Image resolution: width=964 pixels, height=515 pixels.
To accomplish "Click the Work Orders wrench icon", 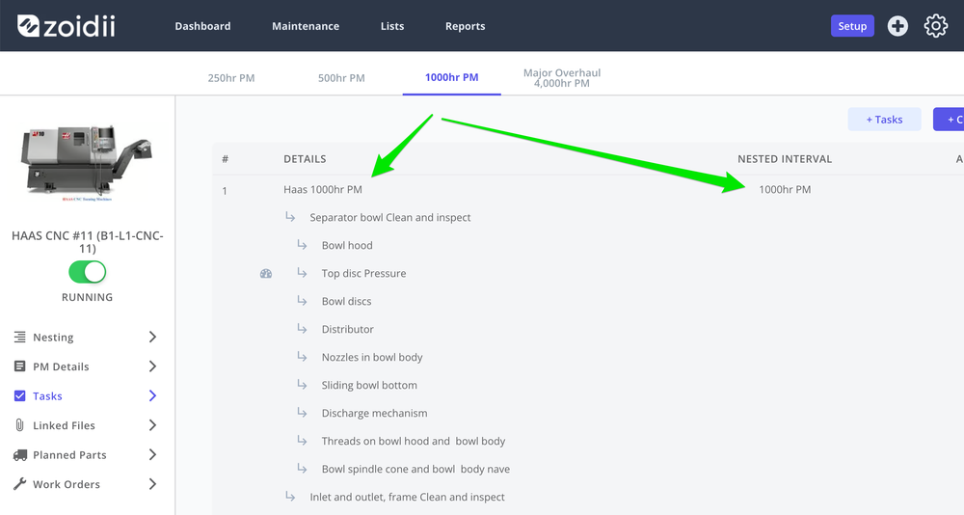I will (19, 484).
